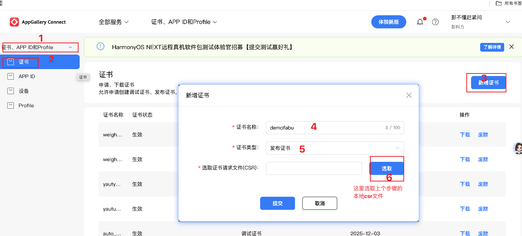The image size is (522, 236).
Task: Open the 证书类型 dropdown showing 发布证书
Action: tap(335, 148)
